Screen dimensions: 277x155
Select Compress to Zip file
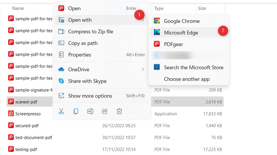point(91,32)
